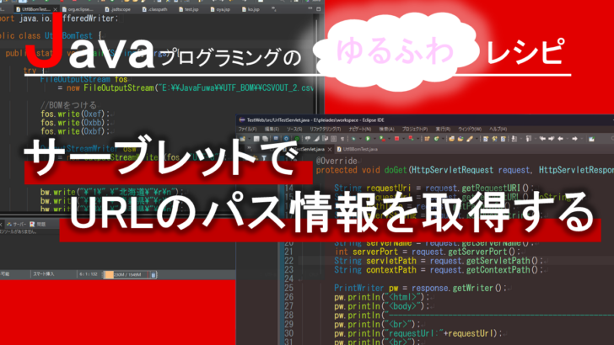Switch to the .classpath tab
Viewport: 614px width, 345px height.
click(154, 9)
